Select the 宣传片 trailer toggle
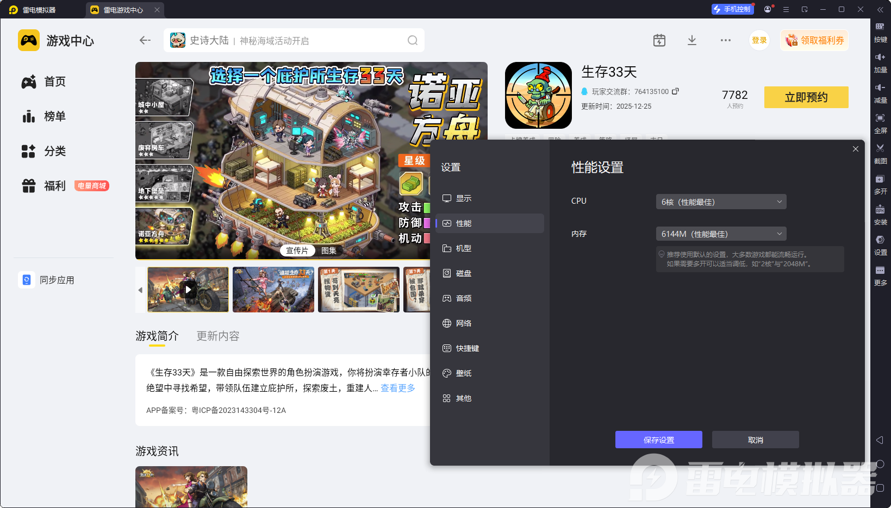The image size is (891, 508). tap(297, 250)
